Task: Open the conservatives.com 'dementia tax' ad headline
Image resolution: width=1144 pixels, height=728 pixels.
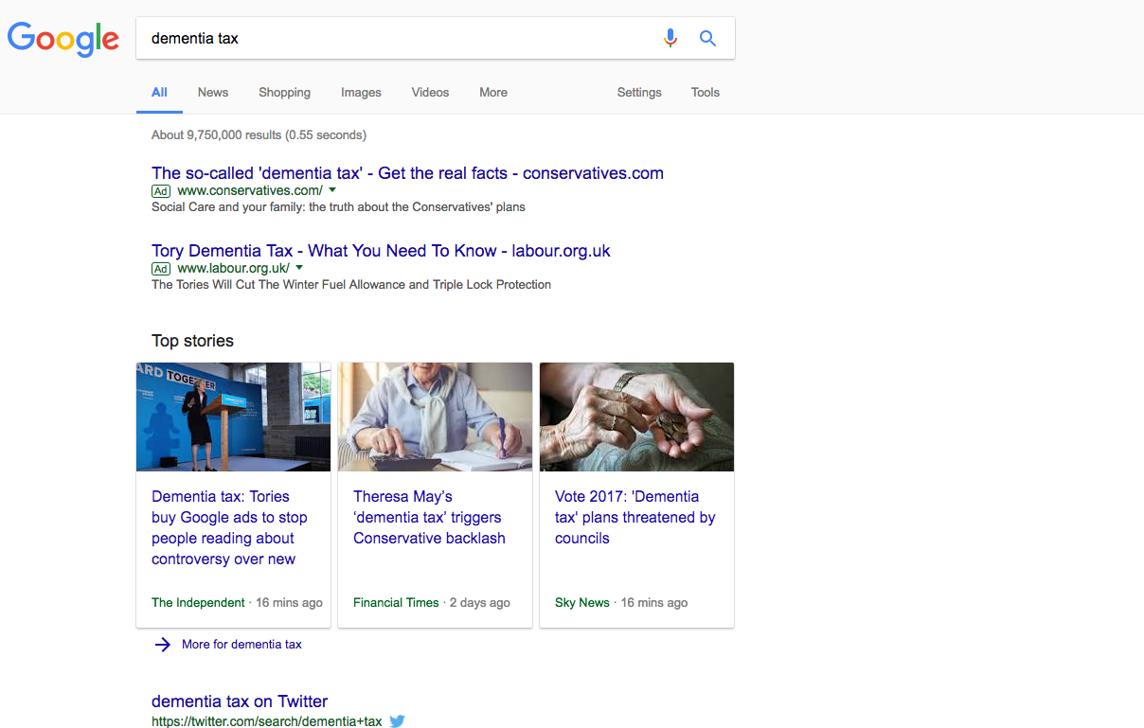Action: click(x=407, y=173)
